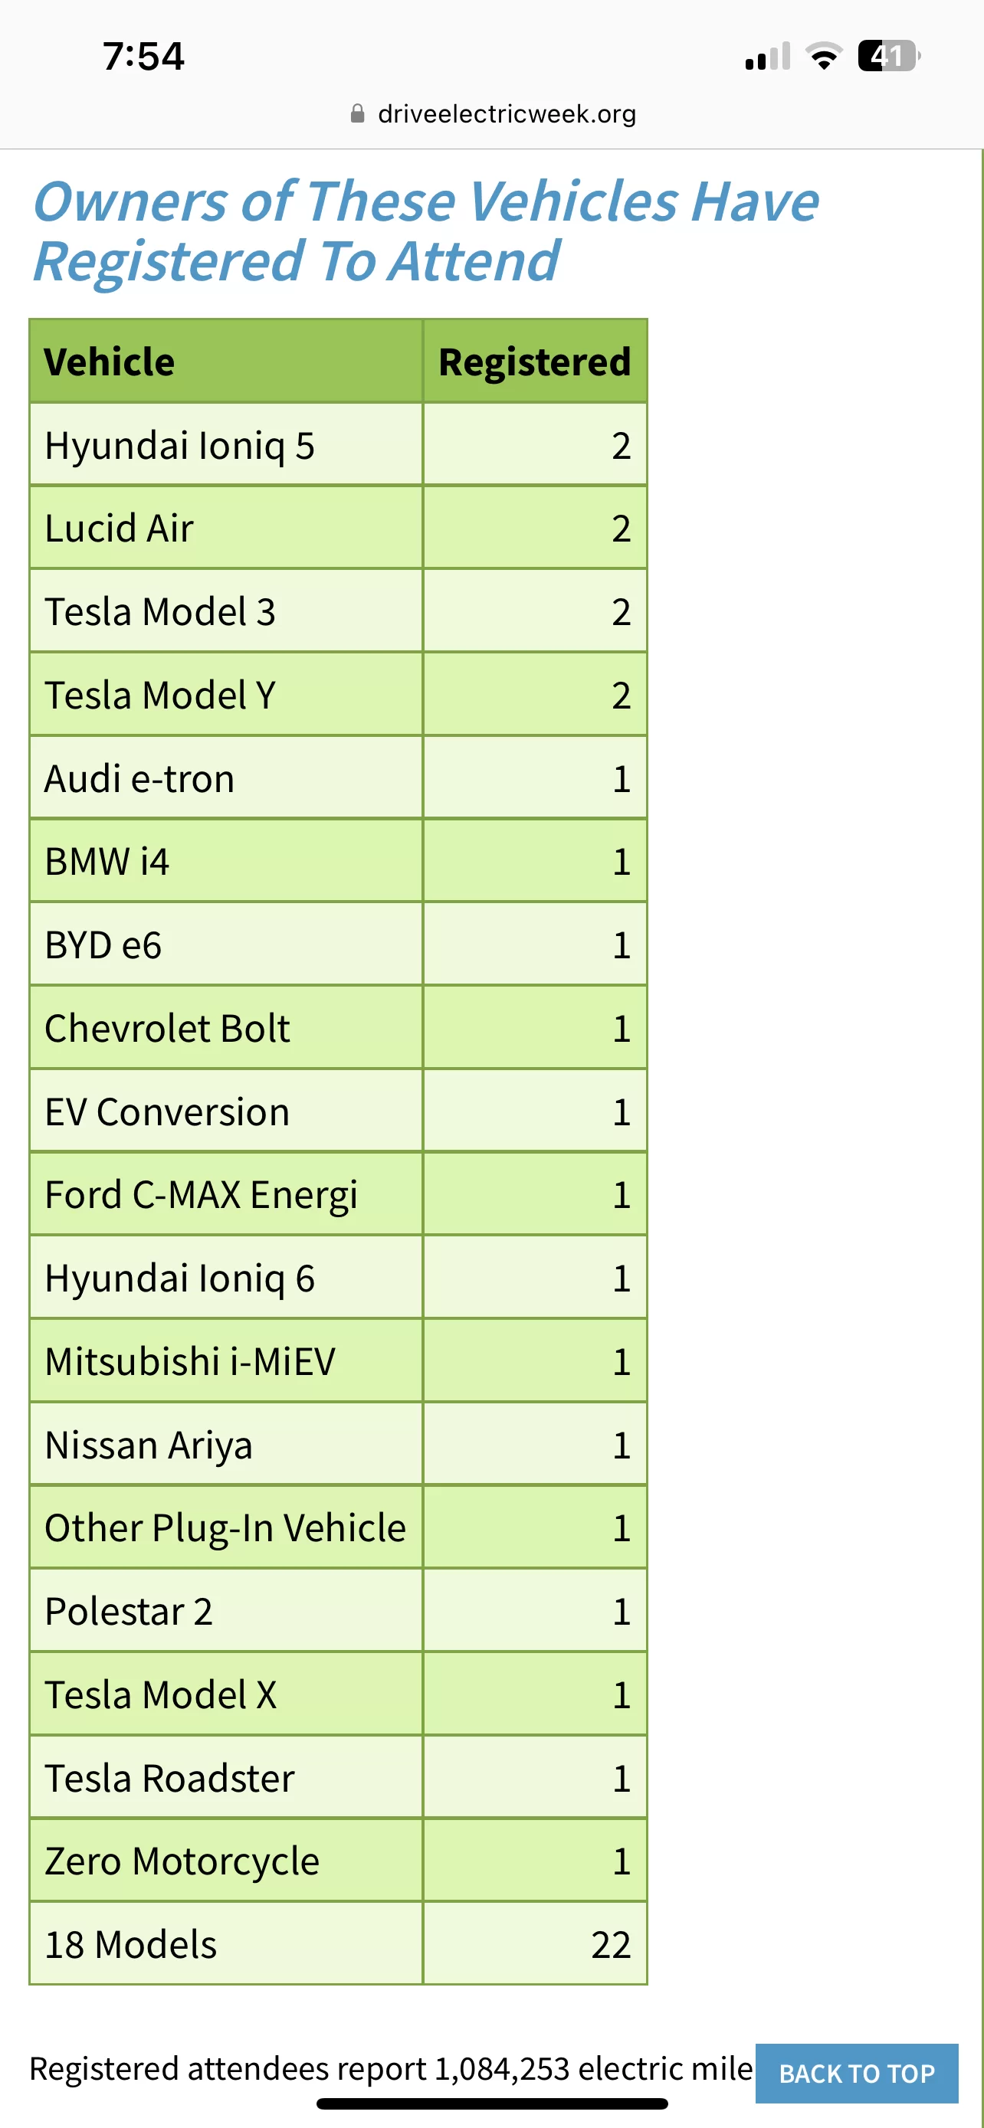
Task: Select the Zero Motorcycle row
Action: click(x=338, y=1861)
